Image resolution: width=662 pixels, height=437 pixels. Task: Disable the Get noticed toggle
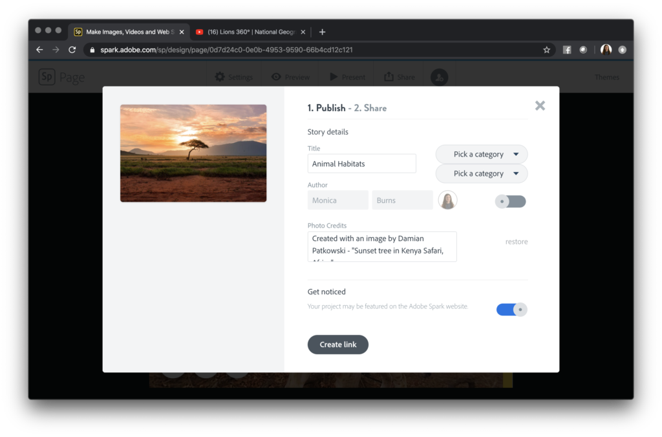[511, 309]
